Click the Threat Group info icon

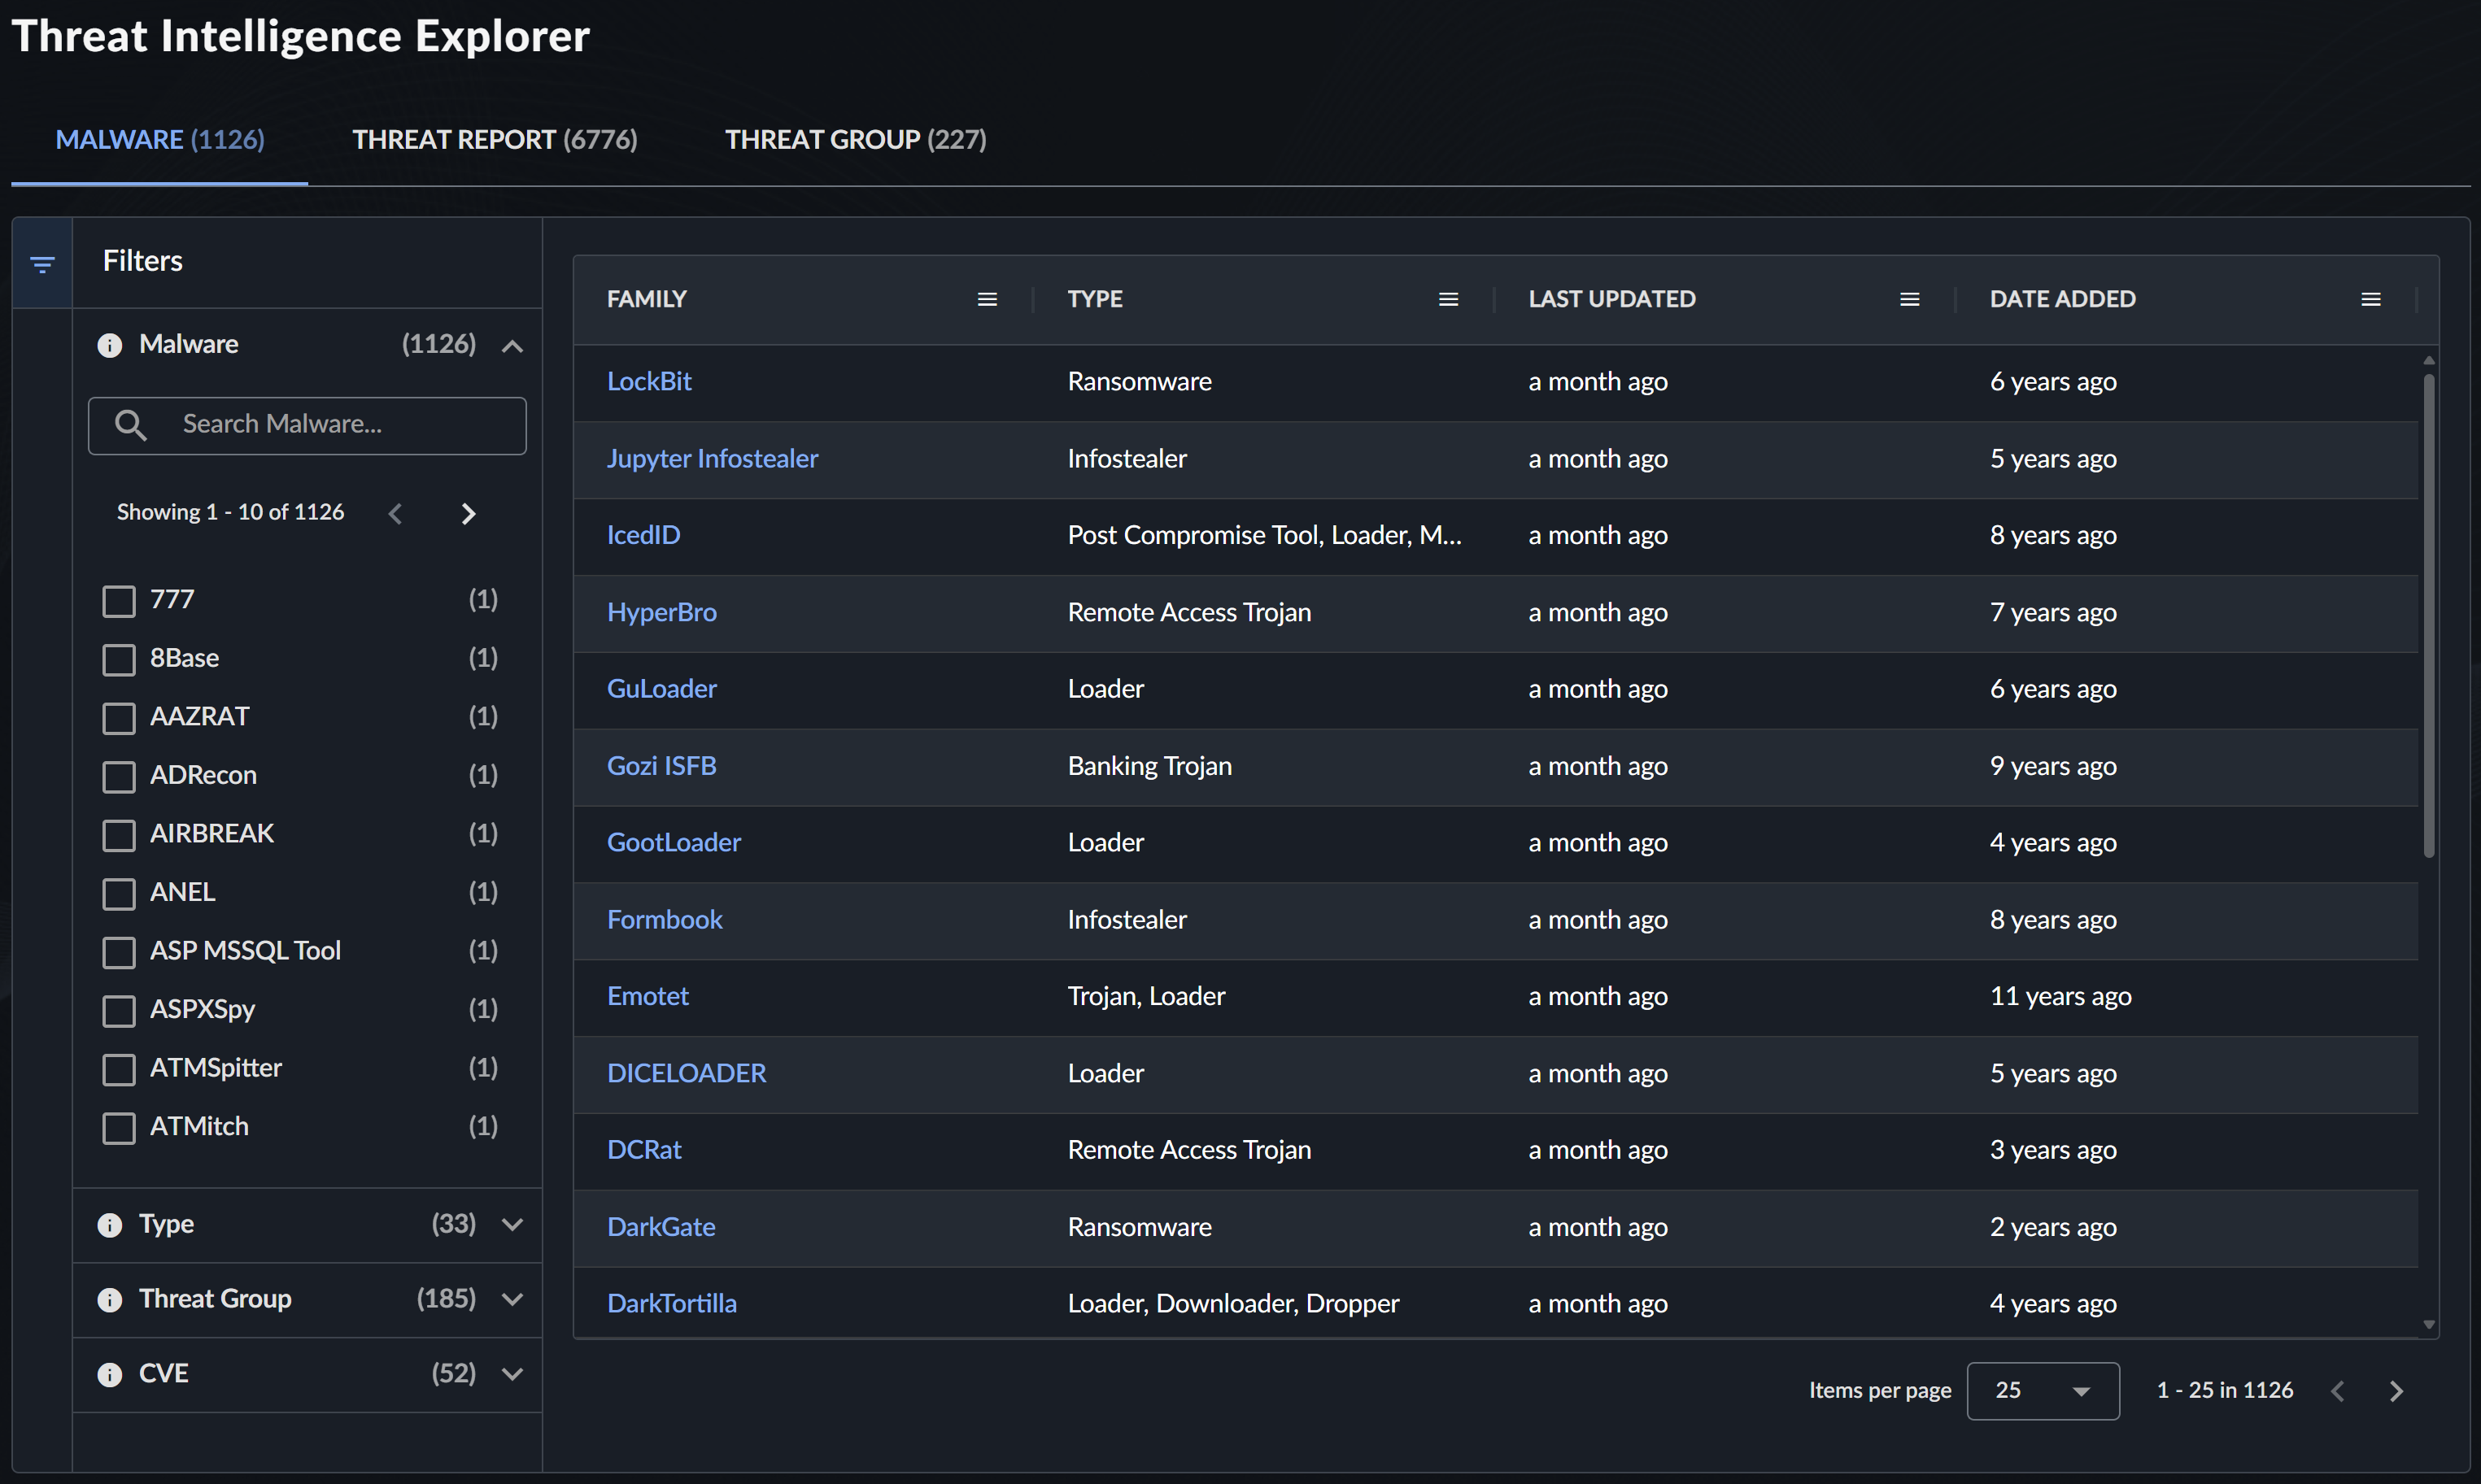point(109,1299)
